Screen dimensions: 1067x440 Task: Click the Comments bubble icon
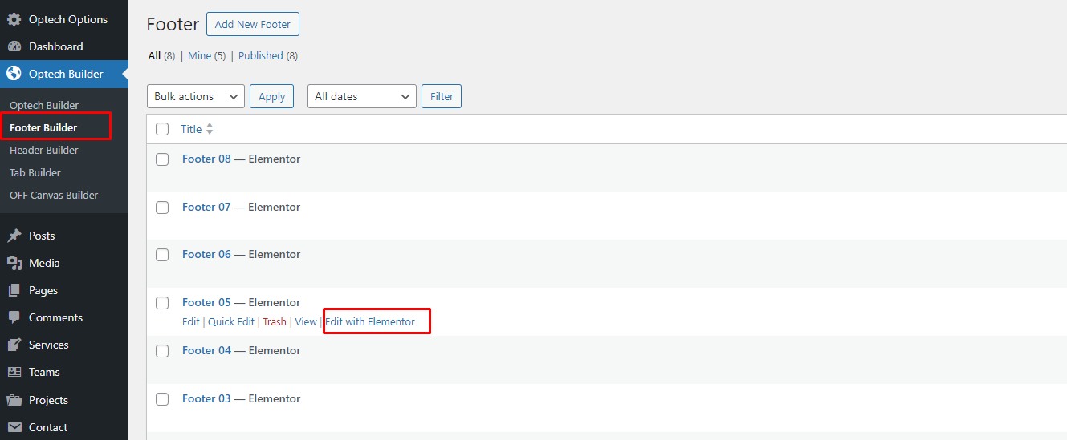(x=14, y=317)
